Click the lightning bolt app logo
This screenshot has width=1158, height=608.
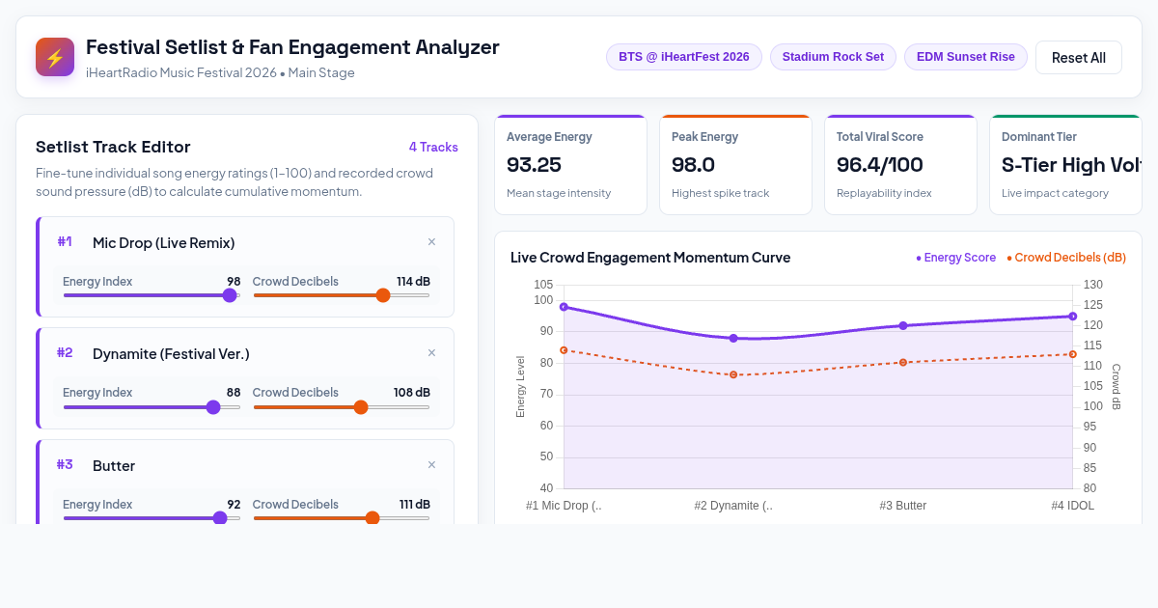55,57
